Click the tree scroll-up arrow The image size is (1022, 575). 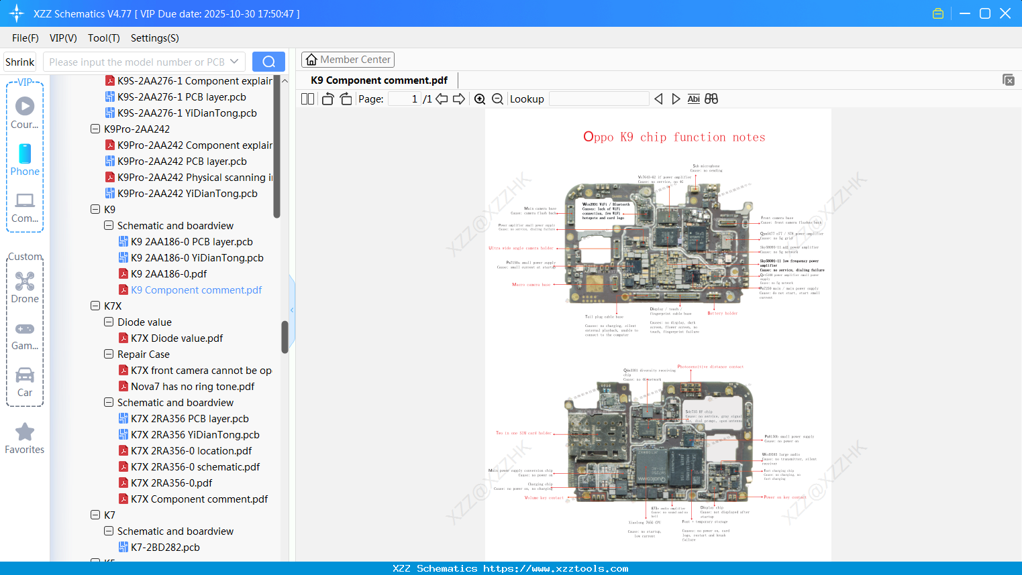285,80
